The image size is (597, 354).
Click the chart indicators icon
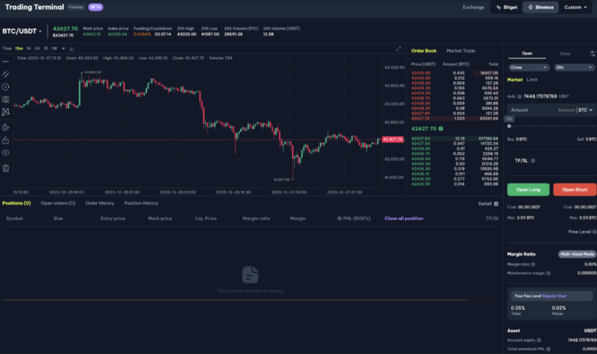pos(72,48)
